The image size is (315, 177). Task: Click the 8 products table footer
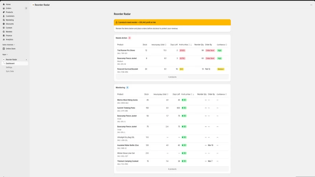point(172,169)
